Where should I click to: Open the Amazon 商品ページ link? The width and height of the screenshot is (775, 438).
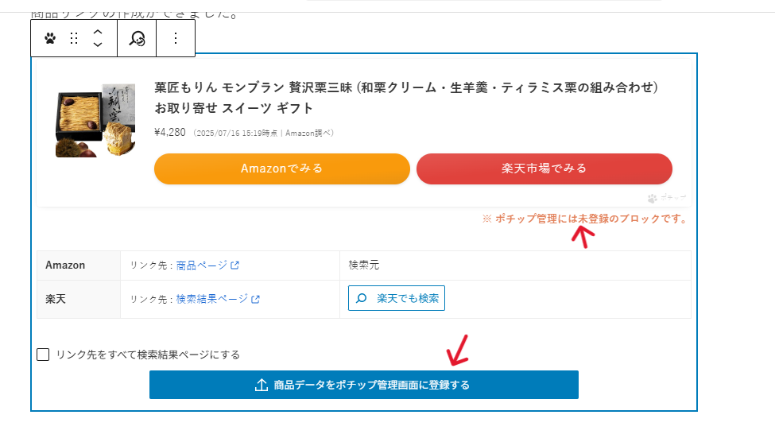(202, 266)
